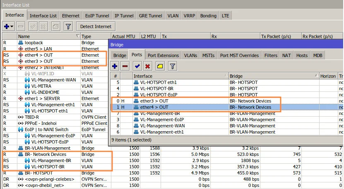Select the ovpn-pelangi-celebes row

pyautogui.click(x=173, y=179)
